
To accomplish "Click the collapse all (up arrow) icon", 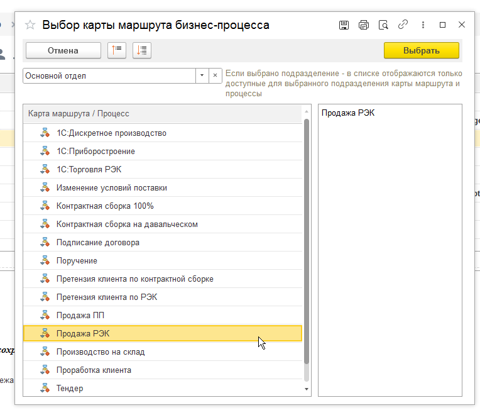I will point(117,50).
